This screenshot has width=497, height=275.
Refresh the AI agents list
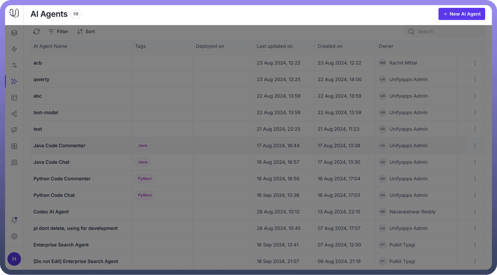tap(37, 32)
